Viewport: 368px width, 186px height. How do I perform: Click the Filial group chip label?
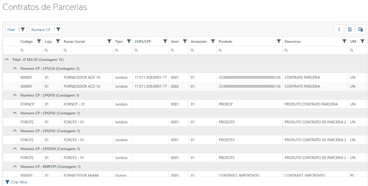click(11, 30)
